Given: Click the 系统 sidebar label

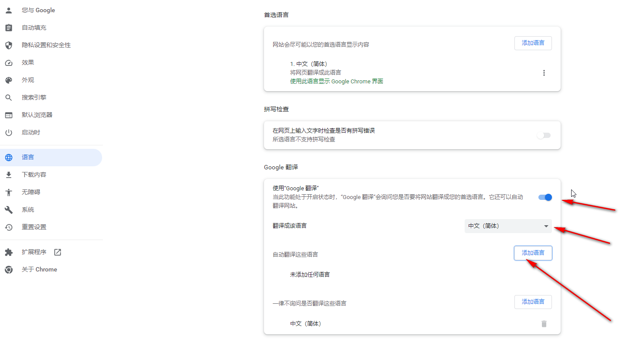Looking at the screenshot, I should [28, 209].
